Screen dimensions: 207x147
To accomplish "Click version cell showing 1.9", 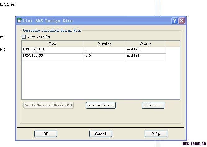I will 105,57.
